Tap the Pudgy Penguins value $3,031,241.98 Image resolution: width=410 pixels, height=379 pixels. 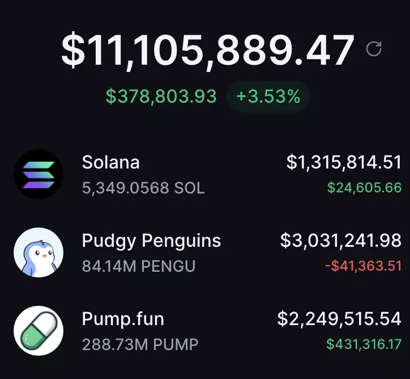click(341, 241)
